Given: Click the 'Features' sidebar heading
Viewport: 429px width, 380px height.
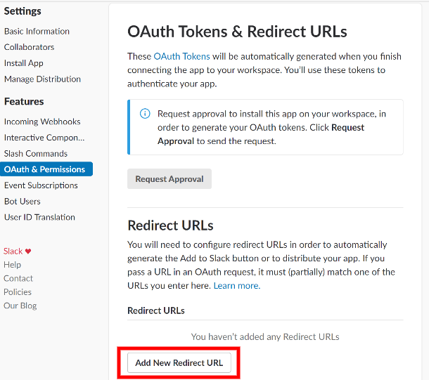Looking at the screenshot, I should coord(24,102).
